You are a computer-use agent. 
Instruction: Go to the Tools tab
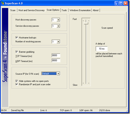tap(64, 10)
